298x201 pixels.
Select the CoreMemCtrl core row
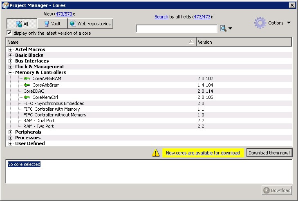click(x=149, y=97)
